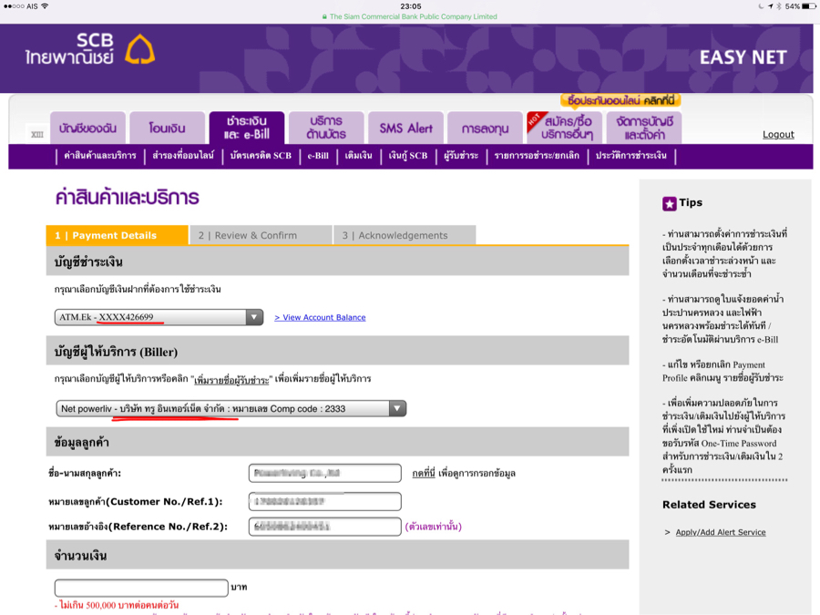
Task: Click the ซื้อประกันออนไลน์ คลิกที่นี่ banner
Action: [620, 100]
